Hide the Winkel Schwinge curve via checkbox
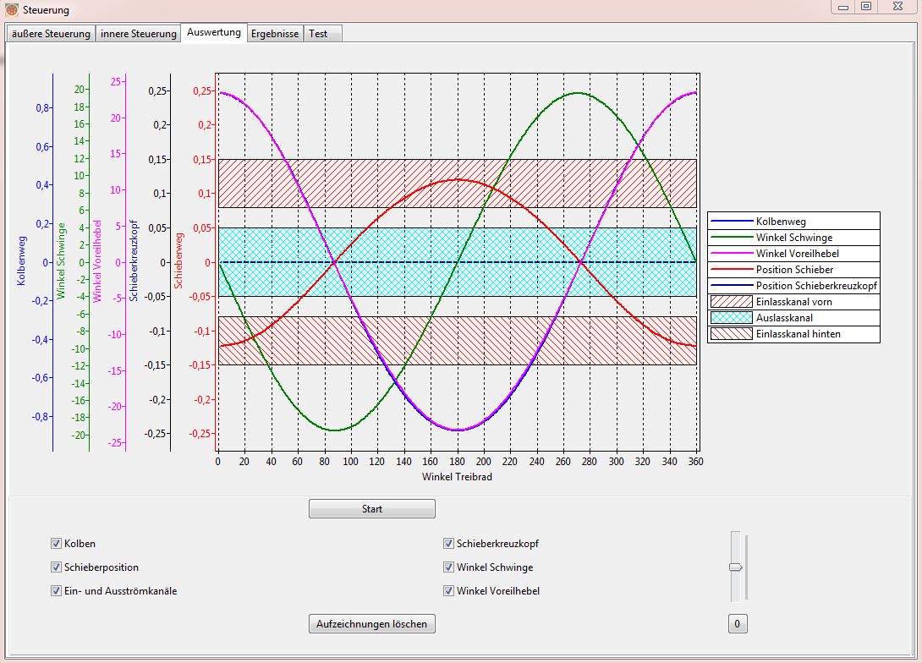Viewport: 922px width, 663px height. 449,567
